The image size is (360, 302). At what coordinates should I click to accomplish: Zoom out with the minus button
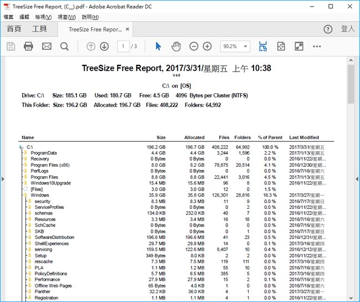click(x=194, y=47)
